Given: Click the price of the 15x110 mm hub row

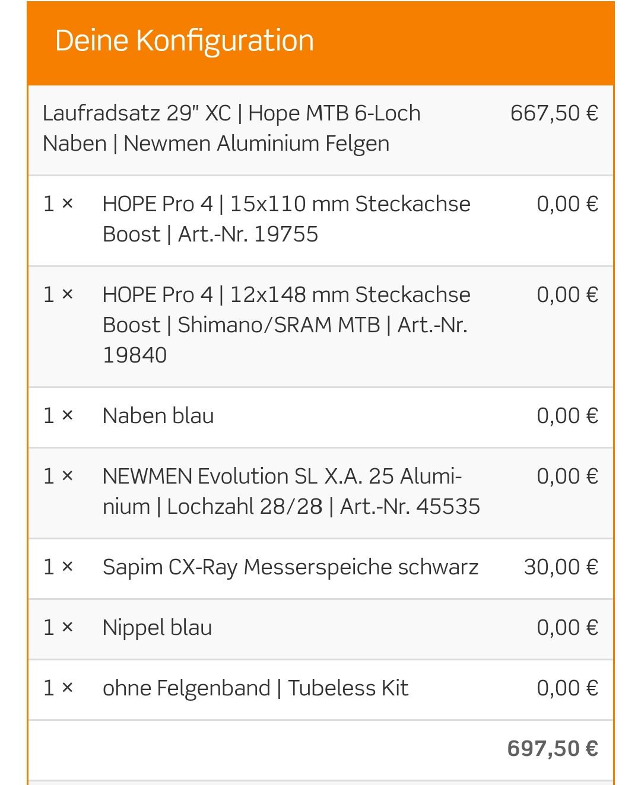Looking at the screenshot, I should (567, 204).
